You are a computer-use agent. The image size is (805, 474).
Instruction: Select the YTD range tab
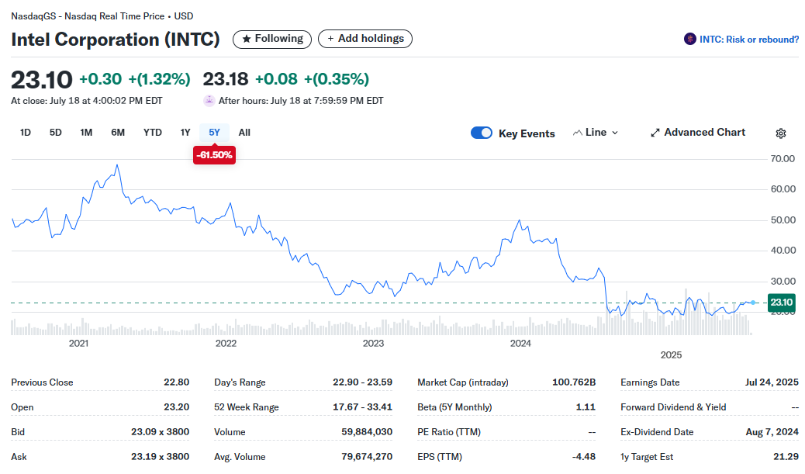pyautogui.click(x=153, y=133)
